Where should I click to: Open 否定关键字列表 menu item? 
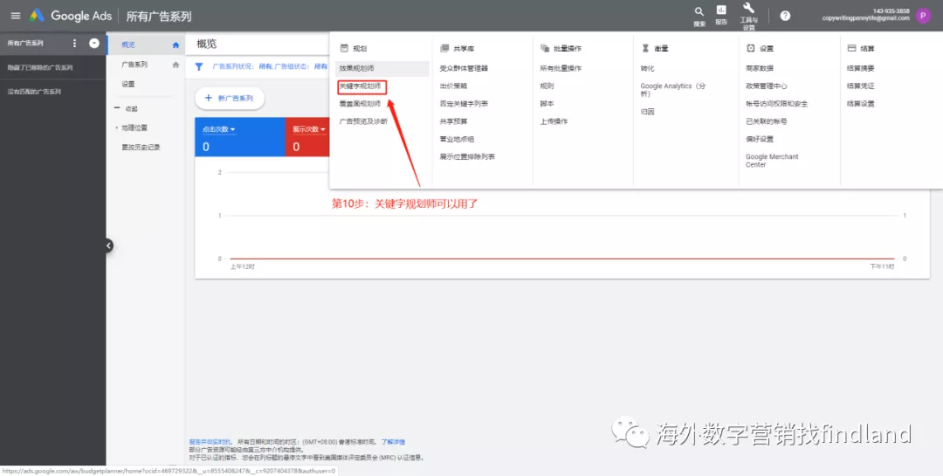tap(464, 104)
